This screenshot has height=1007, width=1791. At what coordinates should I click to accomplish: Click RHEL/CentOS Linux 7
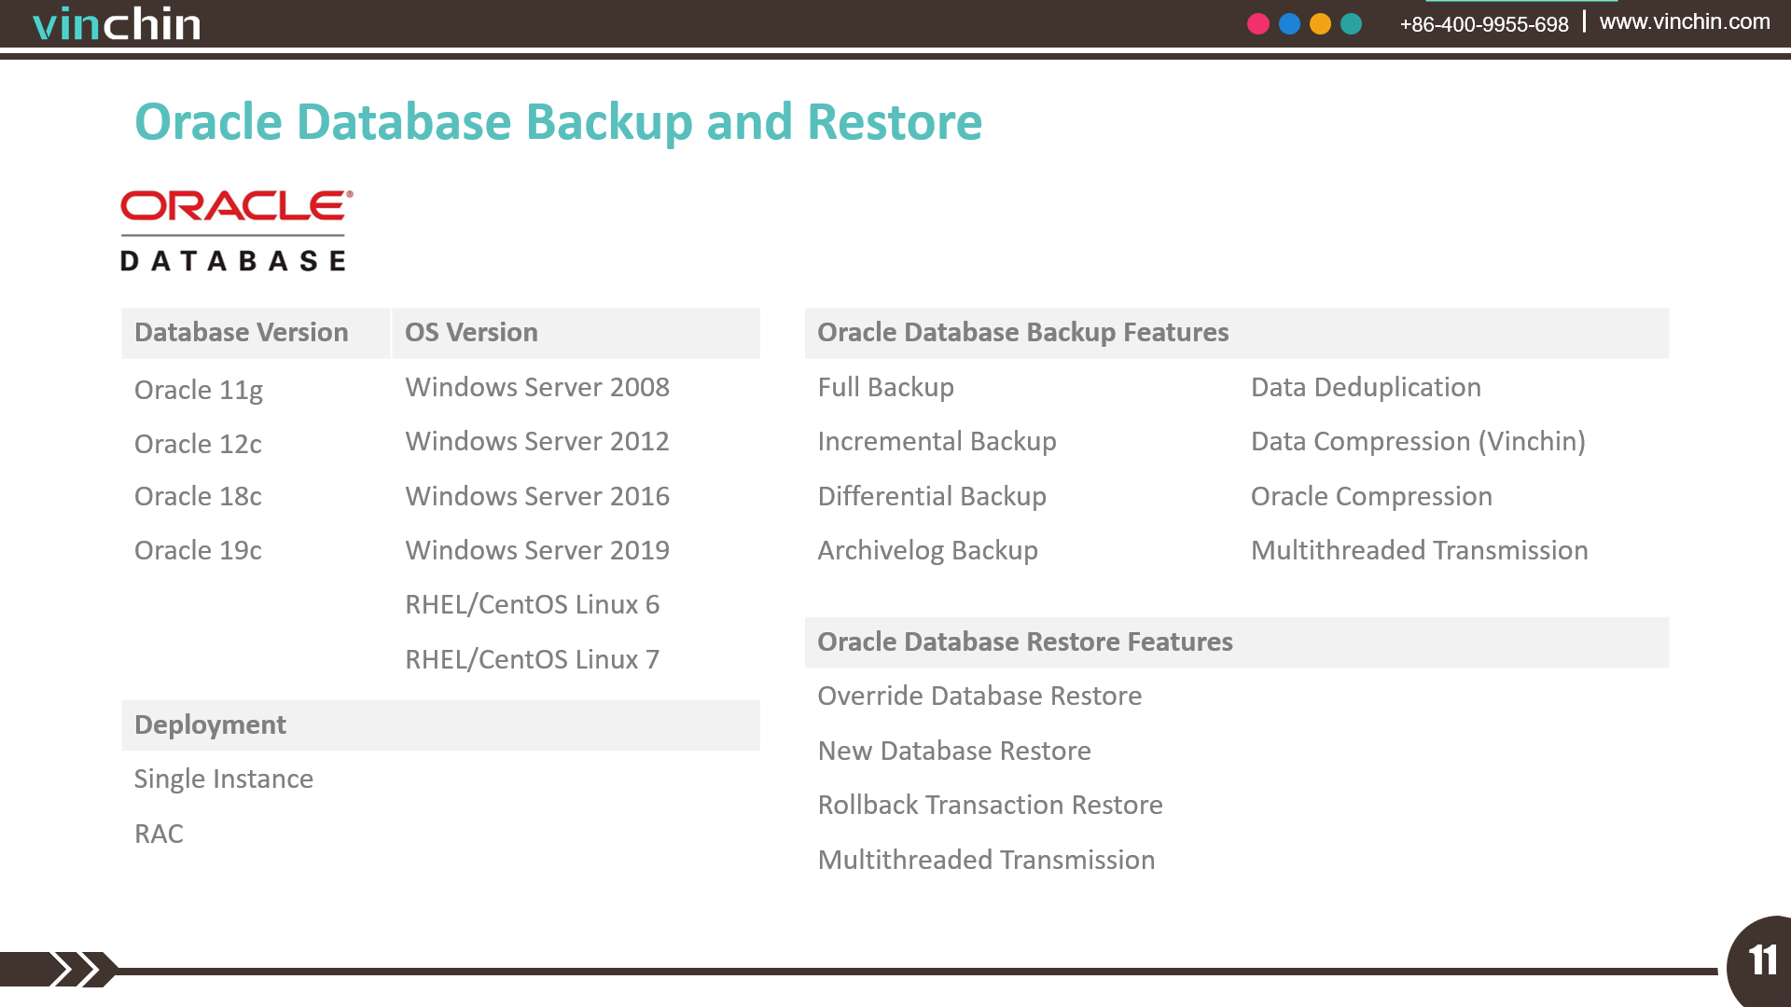(x=533, y=659)
